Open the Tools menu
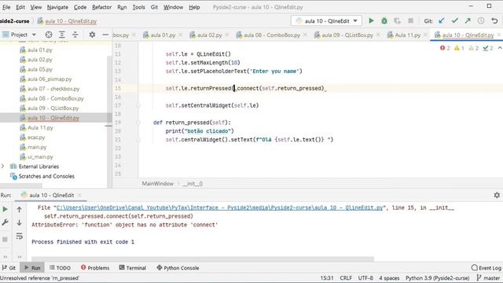 point(138,7)
